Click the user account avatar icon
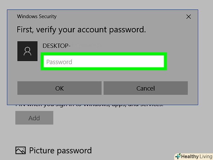Image resolution: width=213 pixels, height=160 pixels. 28,51
